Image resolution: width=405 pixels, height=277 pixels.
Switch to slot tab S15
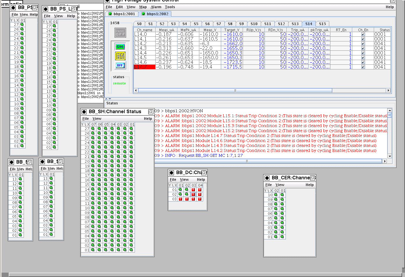(322, 24)
